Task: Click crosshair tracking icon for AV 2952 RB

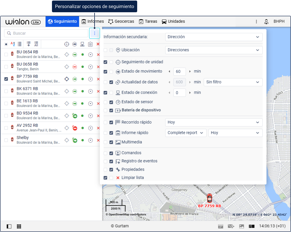Action: click(x=67, y=128)
